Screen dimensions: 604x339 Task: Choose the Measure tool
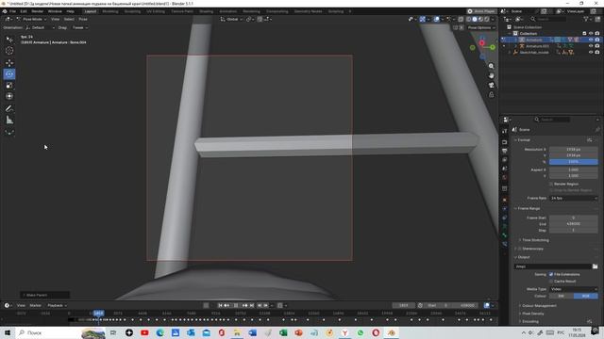[9, 120]
